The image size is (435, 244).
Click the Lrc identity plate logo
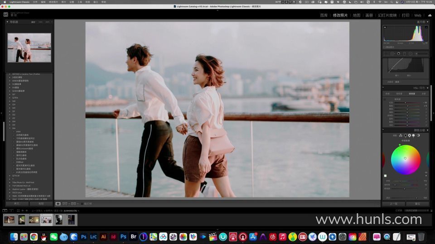click(x=5, y=14)
